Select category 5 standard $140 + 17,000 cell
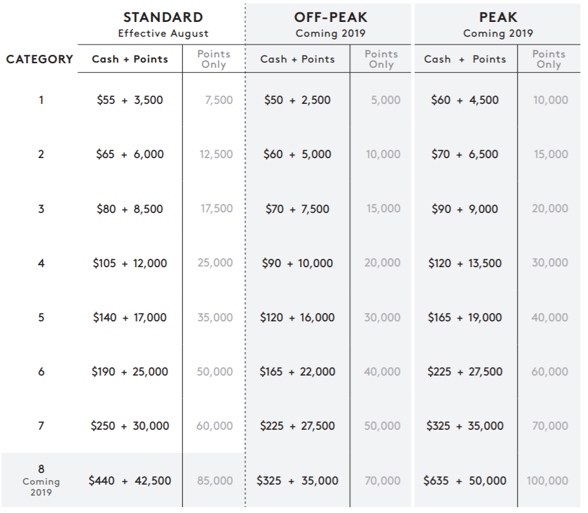Viewport: 588px width, 513px height. pyautogui.click(x=130, y=317)
